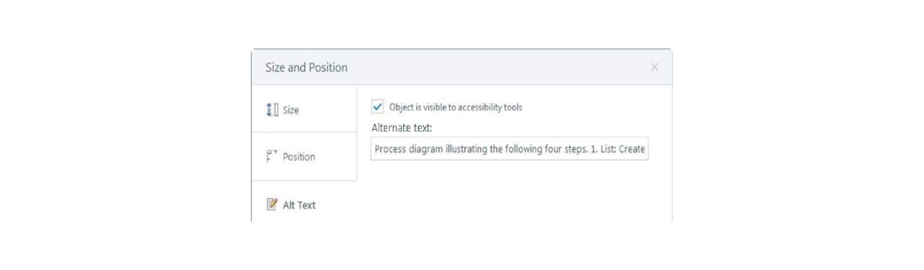Click the dotted corner icon beside Position

[x=272, y=156]
